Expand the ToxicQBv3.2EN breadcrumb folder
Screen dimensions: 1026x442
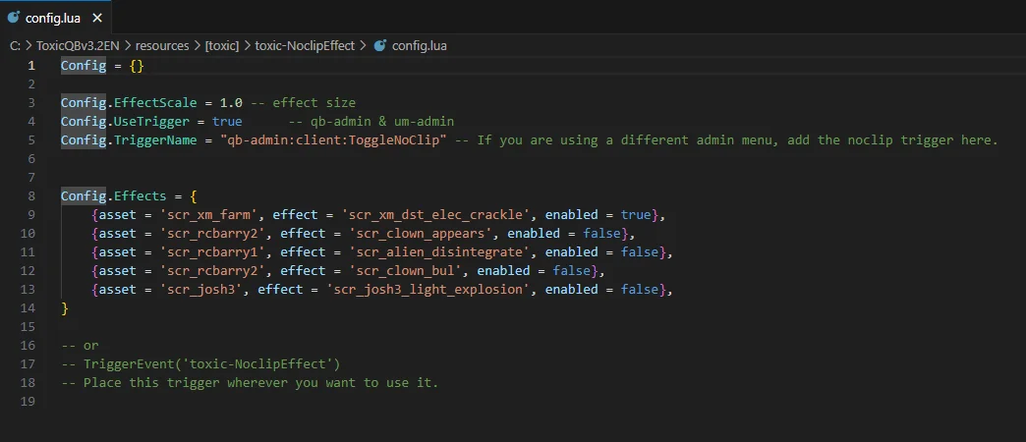click(78, 45)
